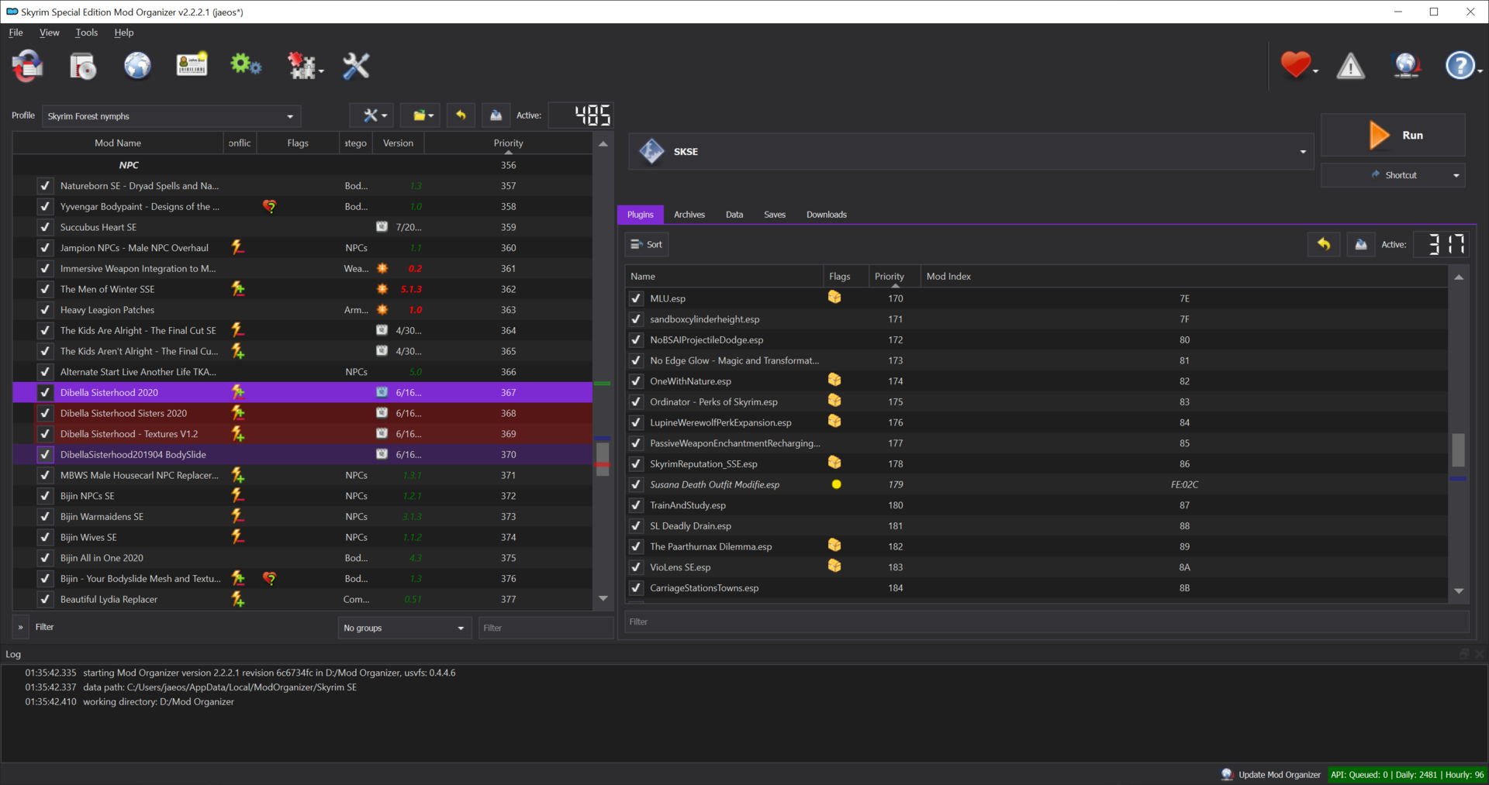Uncheck the MLU.esp plugin
This screenshot has height=785, width=1489.
pyautogui.click(x=636, y=298)
